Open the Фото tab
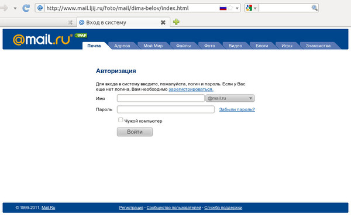The width and height of the screenshot is (351, 224). coord(209,46)
